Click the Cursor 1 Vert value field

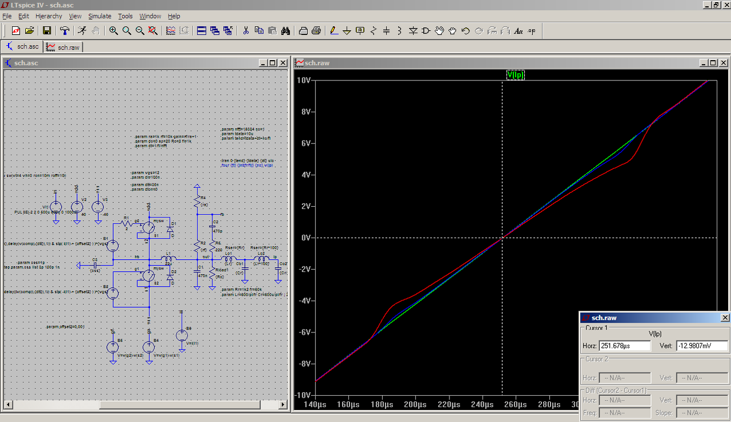point(702,346)
